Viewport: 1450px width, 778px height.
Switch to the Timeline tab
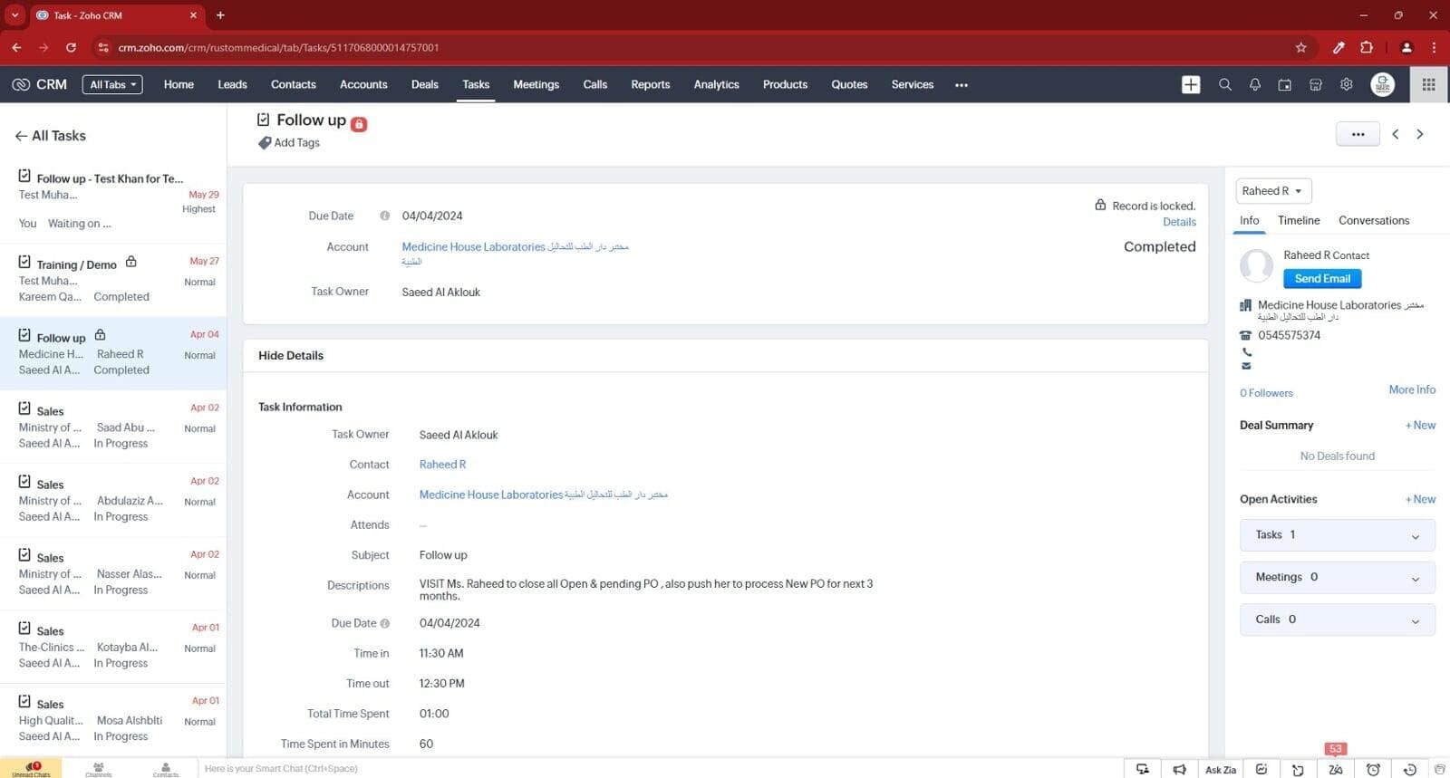click(x=1299, y=220)
